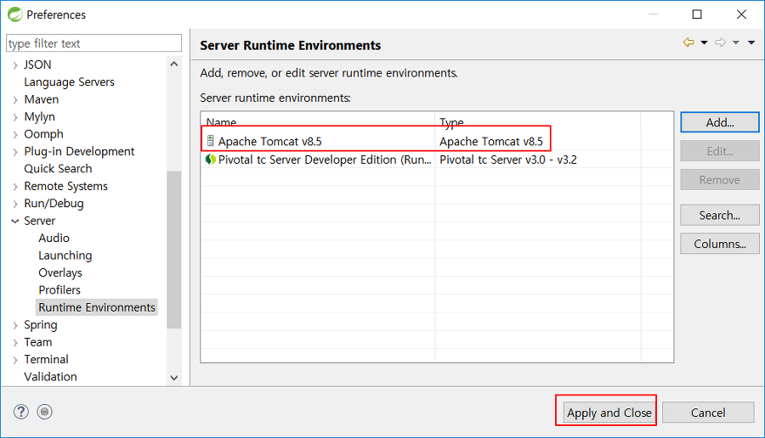Select Quick Search preference page
Viewport: 765px width, 438px height.
[x=58, y=169]
